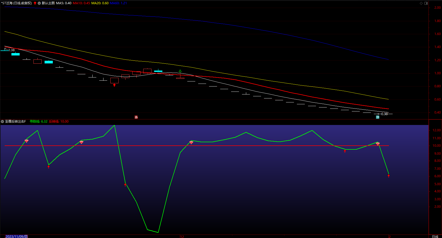The height and width of the screenshot is (238, 442).
Task: Click the red up-arrow beside *ST泛海 title
Action: click(x=35, y=3)
